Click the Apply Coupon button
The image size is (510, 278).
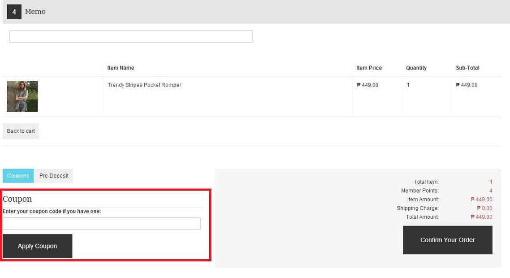[x=37, y=246]
